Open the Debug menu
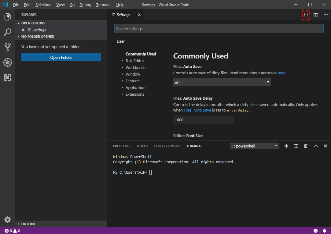The width and height of the screenshot is (331, 234). [85, 5]
